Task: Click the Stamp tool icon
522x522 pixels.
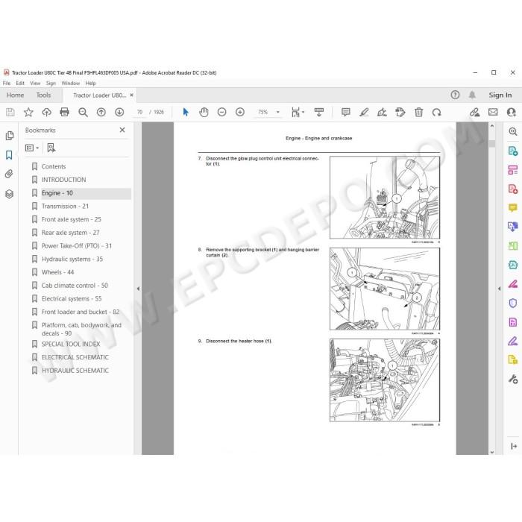Action: [400, 112]
